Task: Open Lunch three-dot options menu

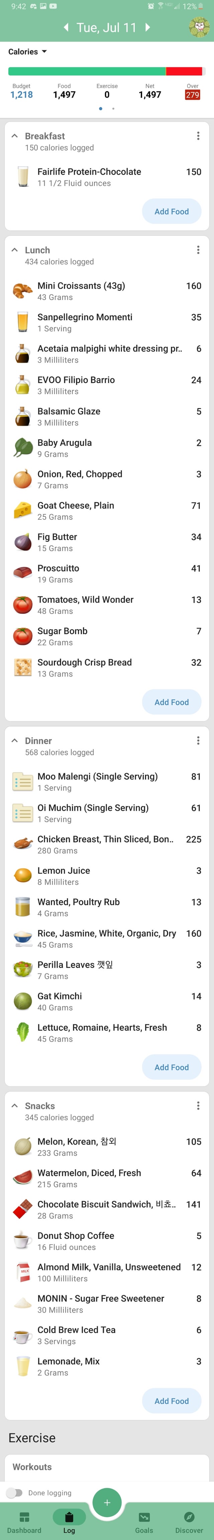Action: [198, 250]
